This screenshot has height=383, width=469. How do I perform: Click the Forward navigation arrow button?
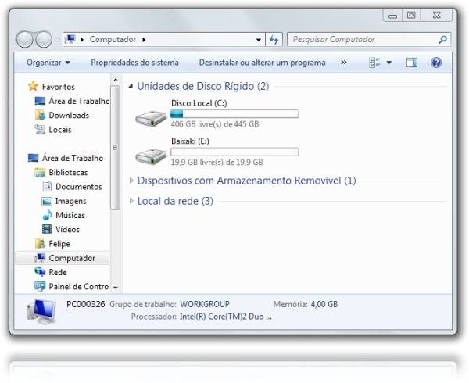click(44, 39)
